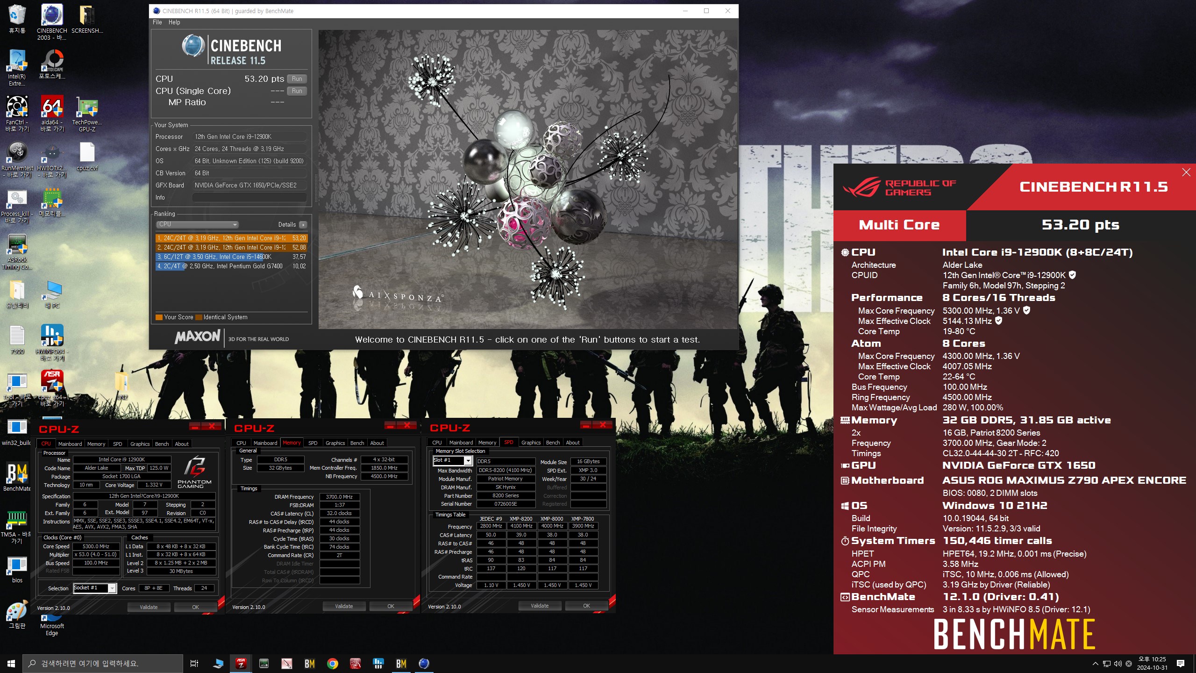Viewport: 1196px width, 673px height.
Task: Select top ranking row scoring 53.20
Action: 232,238
